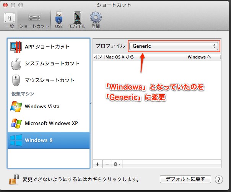Remove shortcut with the minus button

tap(107, 164)
